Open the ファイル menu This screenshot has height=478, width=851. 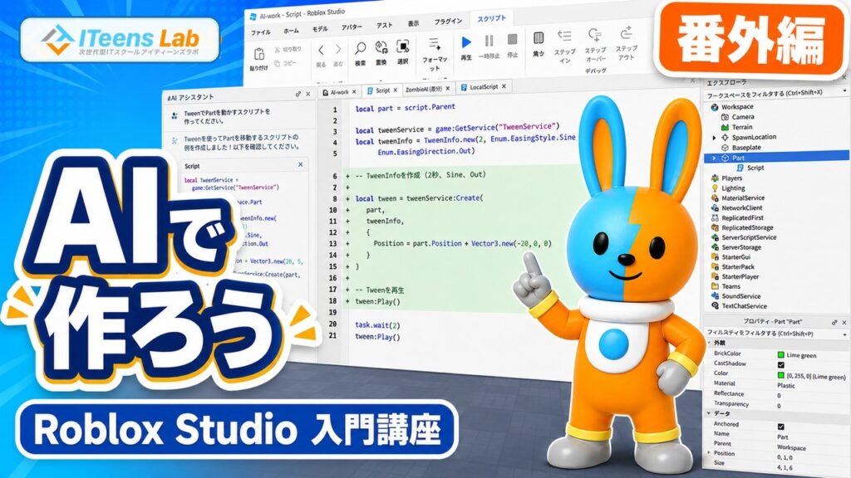tap(260, 32)
